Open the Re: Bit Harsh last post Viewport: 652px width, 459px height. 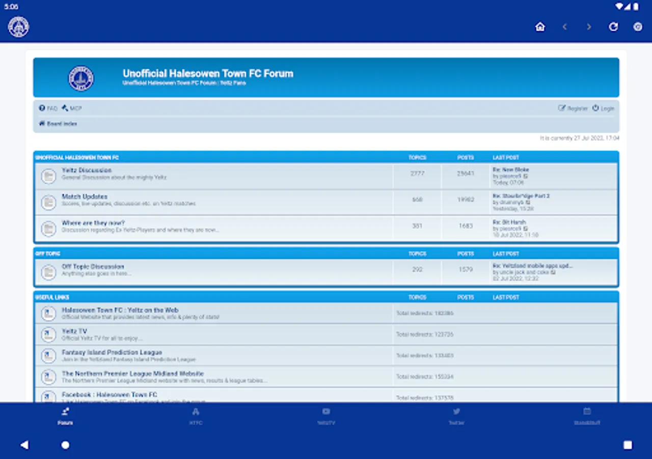pyautogui.click(x=509, y=222)
